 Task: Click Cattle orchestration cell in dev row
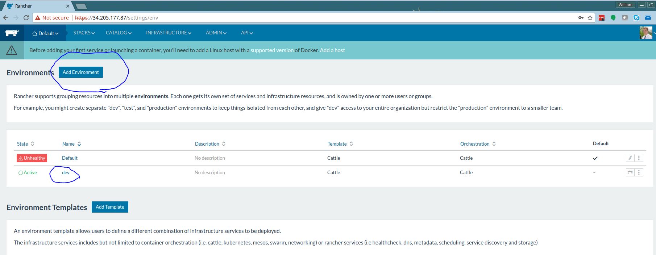click(x=466, y=172)
